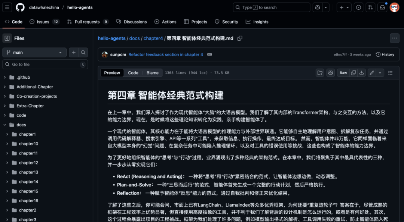Open the main branch selector dropdown
Image resolution: width=404 pixels, height=222 pixels.
pyautogui.click(x=34, y=52)
